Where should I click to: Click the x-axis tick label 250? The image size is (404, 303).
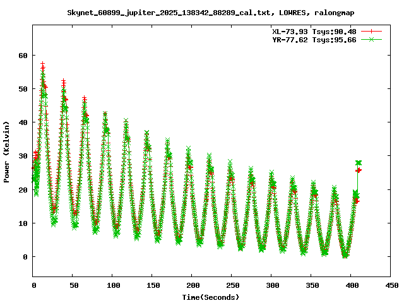coord(233,285)
